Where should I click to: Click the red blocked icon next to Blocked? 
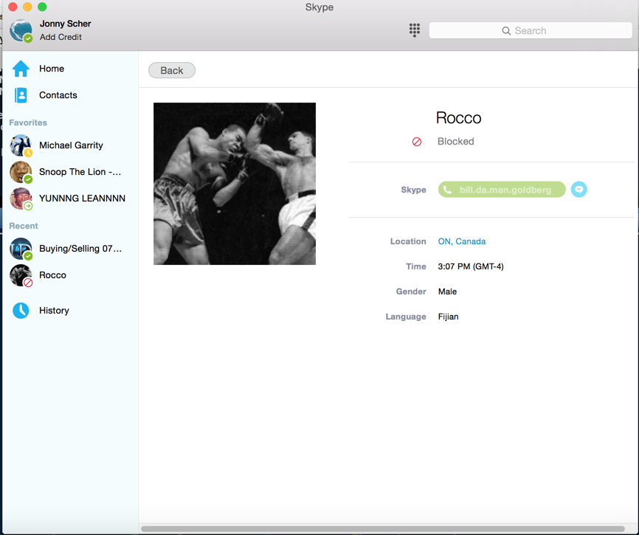pos(416,142)
